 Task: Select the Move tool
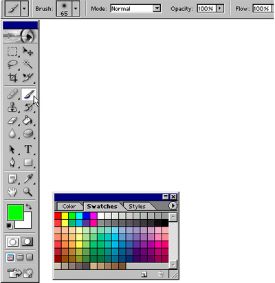click(x=27, y=52)
